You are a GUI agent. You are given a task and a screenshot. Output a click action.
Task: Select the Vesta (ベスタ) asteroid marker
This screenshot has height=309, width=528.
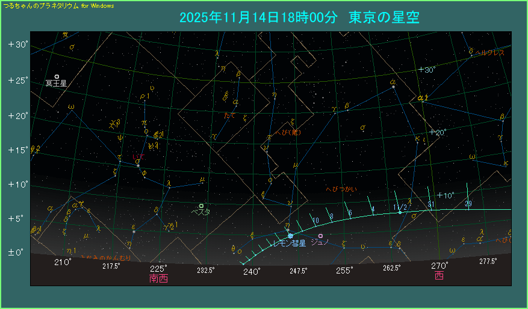pyautogui.click(x=201, y=206)
